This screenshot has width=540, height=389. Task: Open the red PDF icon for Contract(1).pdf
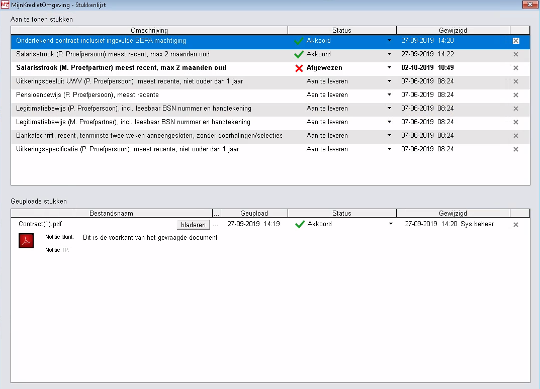point(26,241)
